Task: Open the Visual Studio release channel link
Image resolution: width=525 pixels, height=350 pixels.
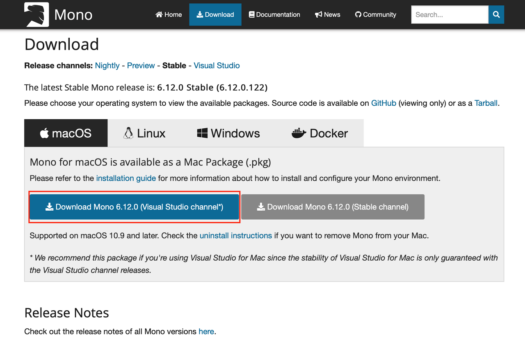Action: [x=217, y=66]
